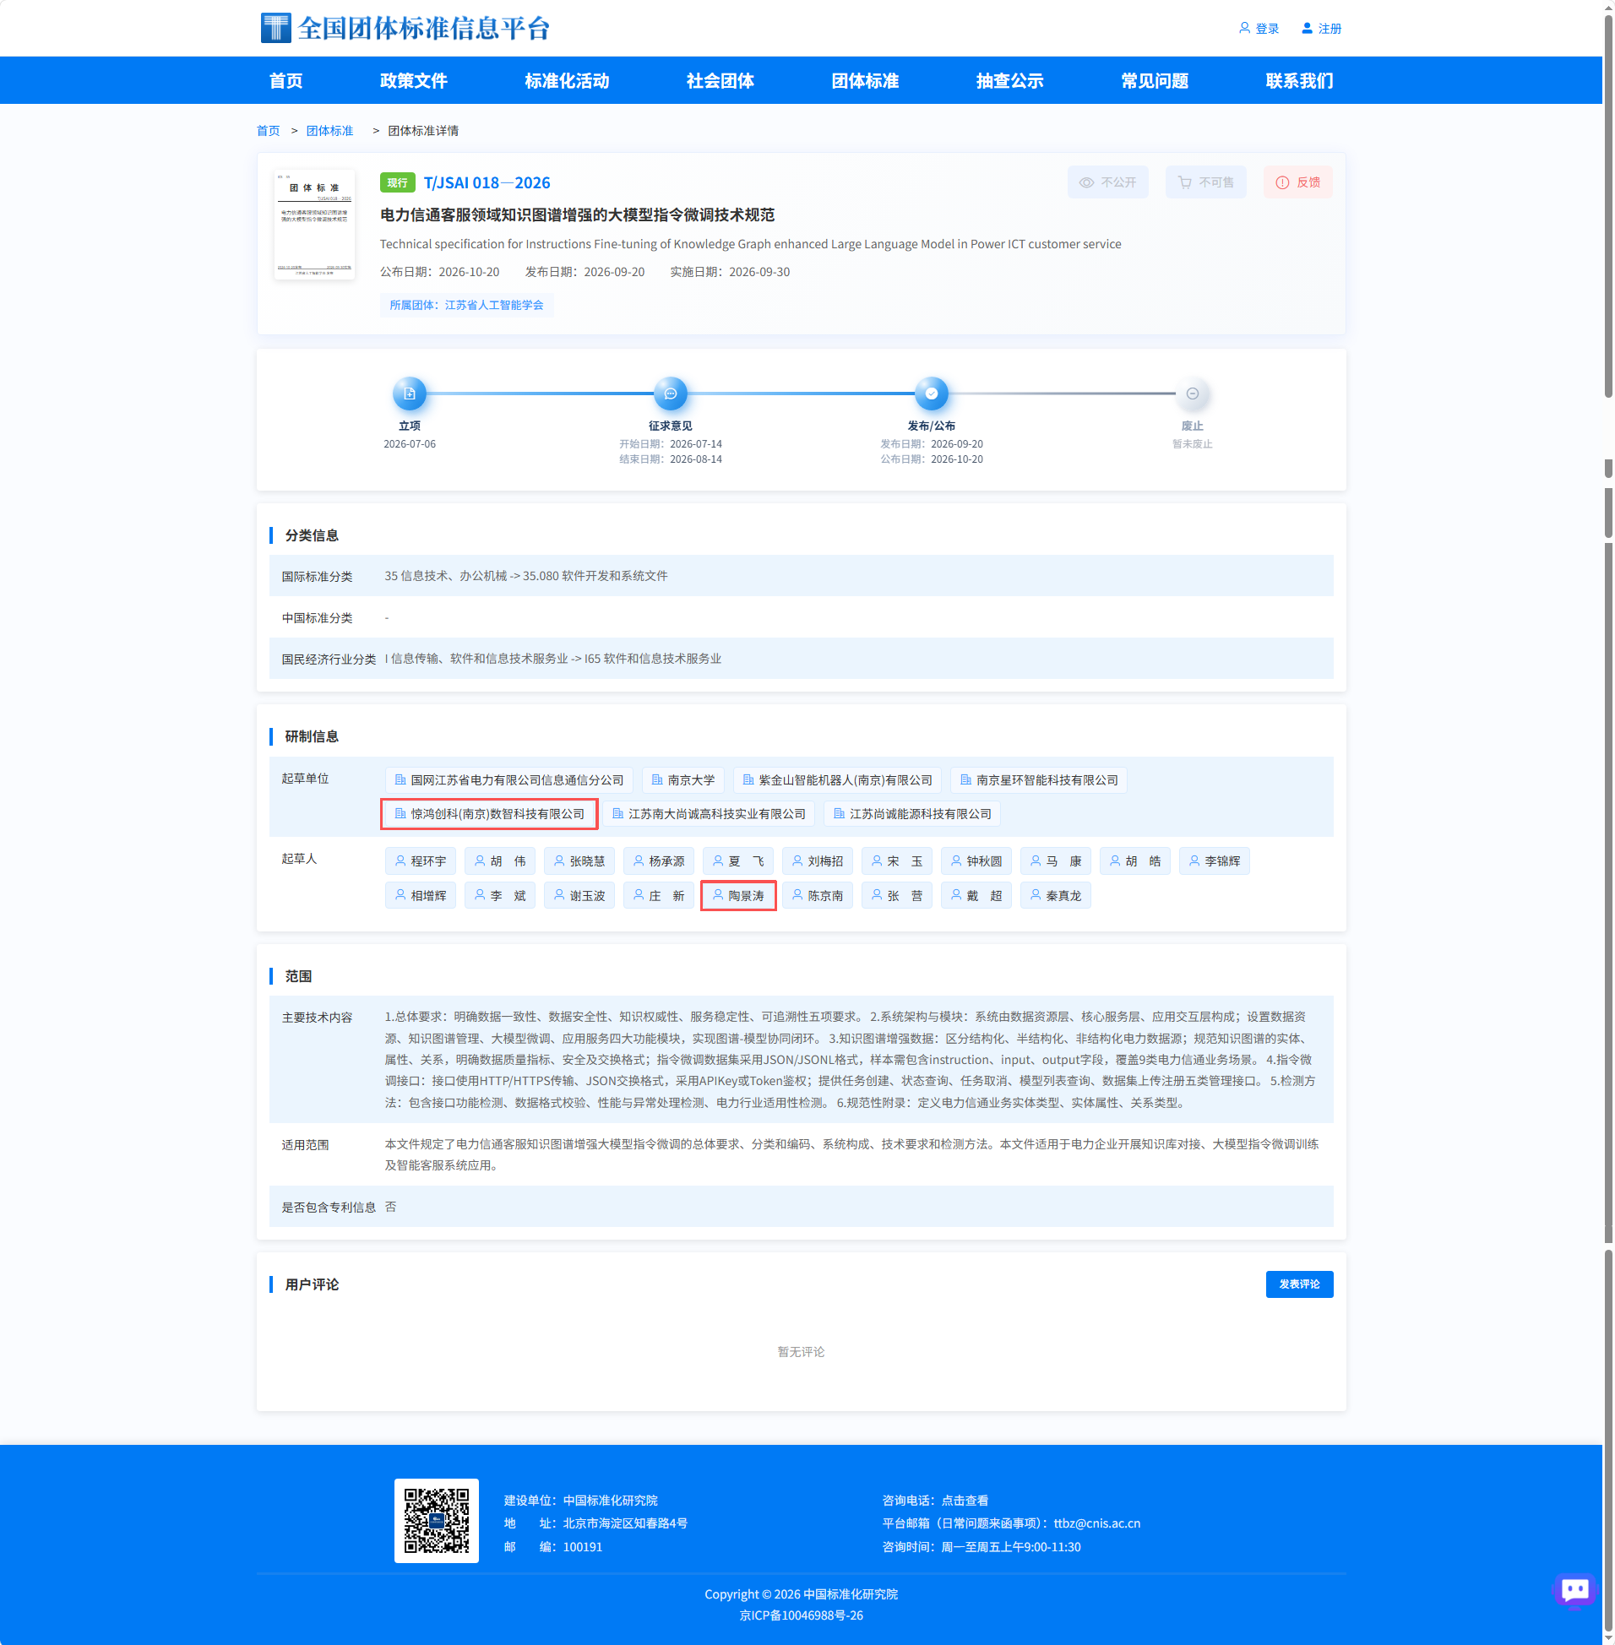Screen dimensions: 1615x1645
Task: Open the 团体标准 navigation bar item
Action: pyautogui.click(x=865, y=80)
